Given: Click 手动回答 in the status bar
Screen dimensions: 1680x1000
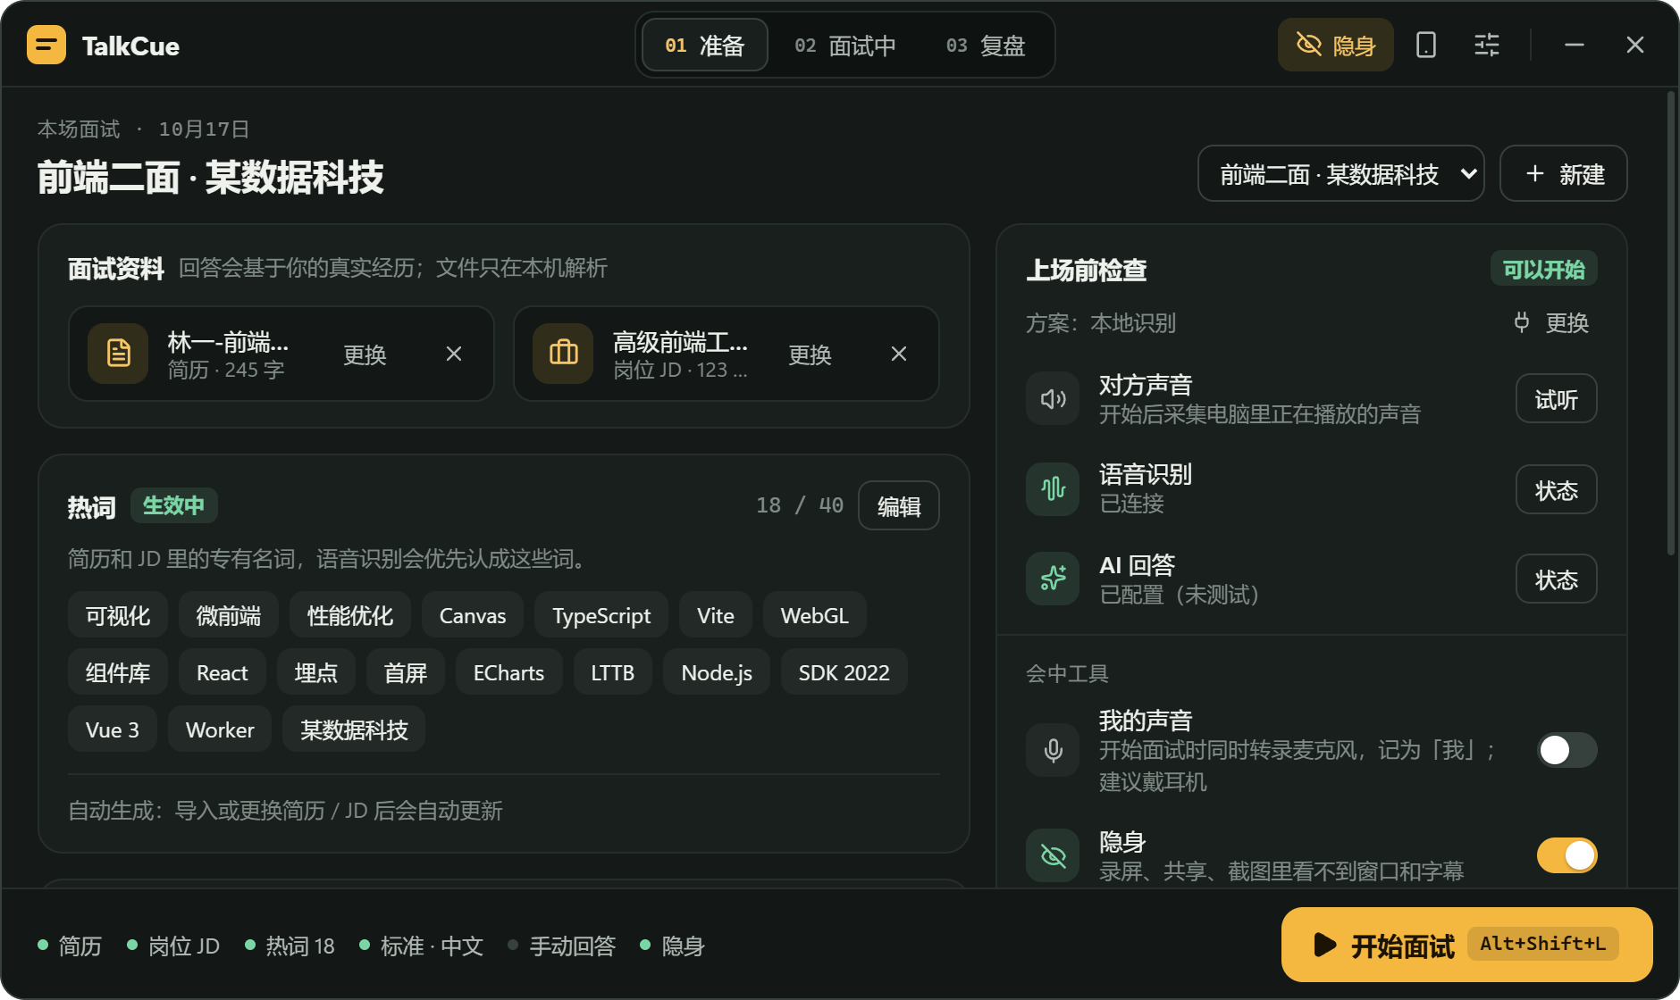Looking at the screenshot, I should 562,946.
